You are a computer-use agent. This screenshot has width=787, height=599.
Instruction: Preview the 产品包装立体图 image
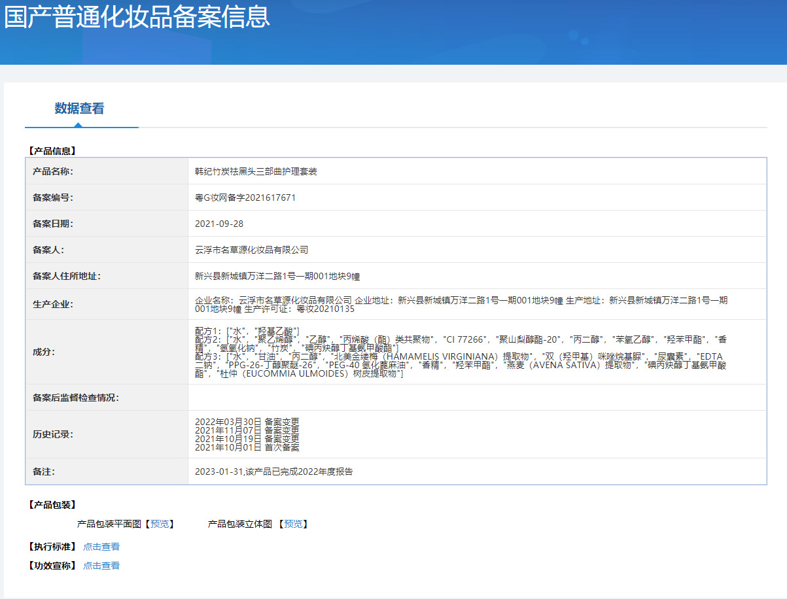(293, 524)
